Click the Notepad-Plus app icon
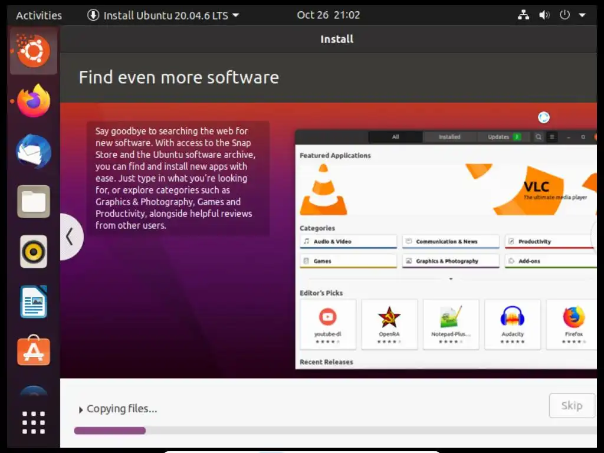The height and width of the screenshot is (453, 604). coord(451,317)
